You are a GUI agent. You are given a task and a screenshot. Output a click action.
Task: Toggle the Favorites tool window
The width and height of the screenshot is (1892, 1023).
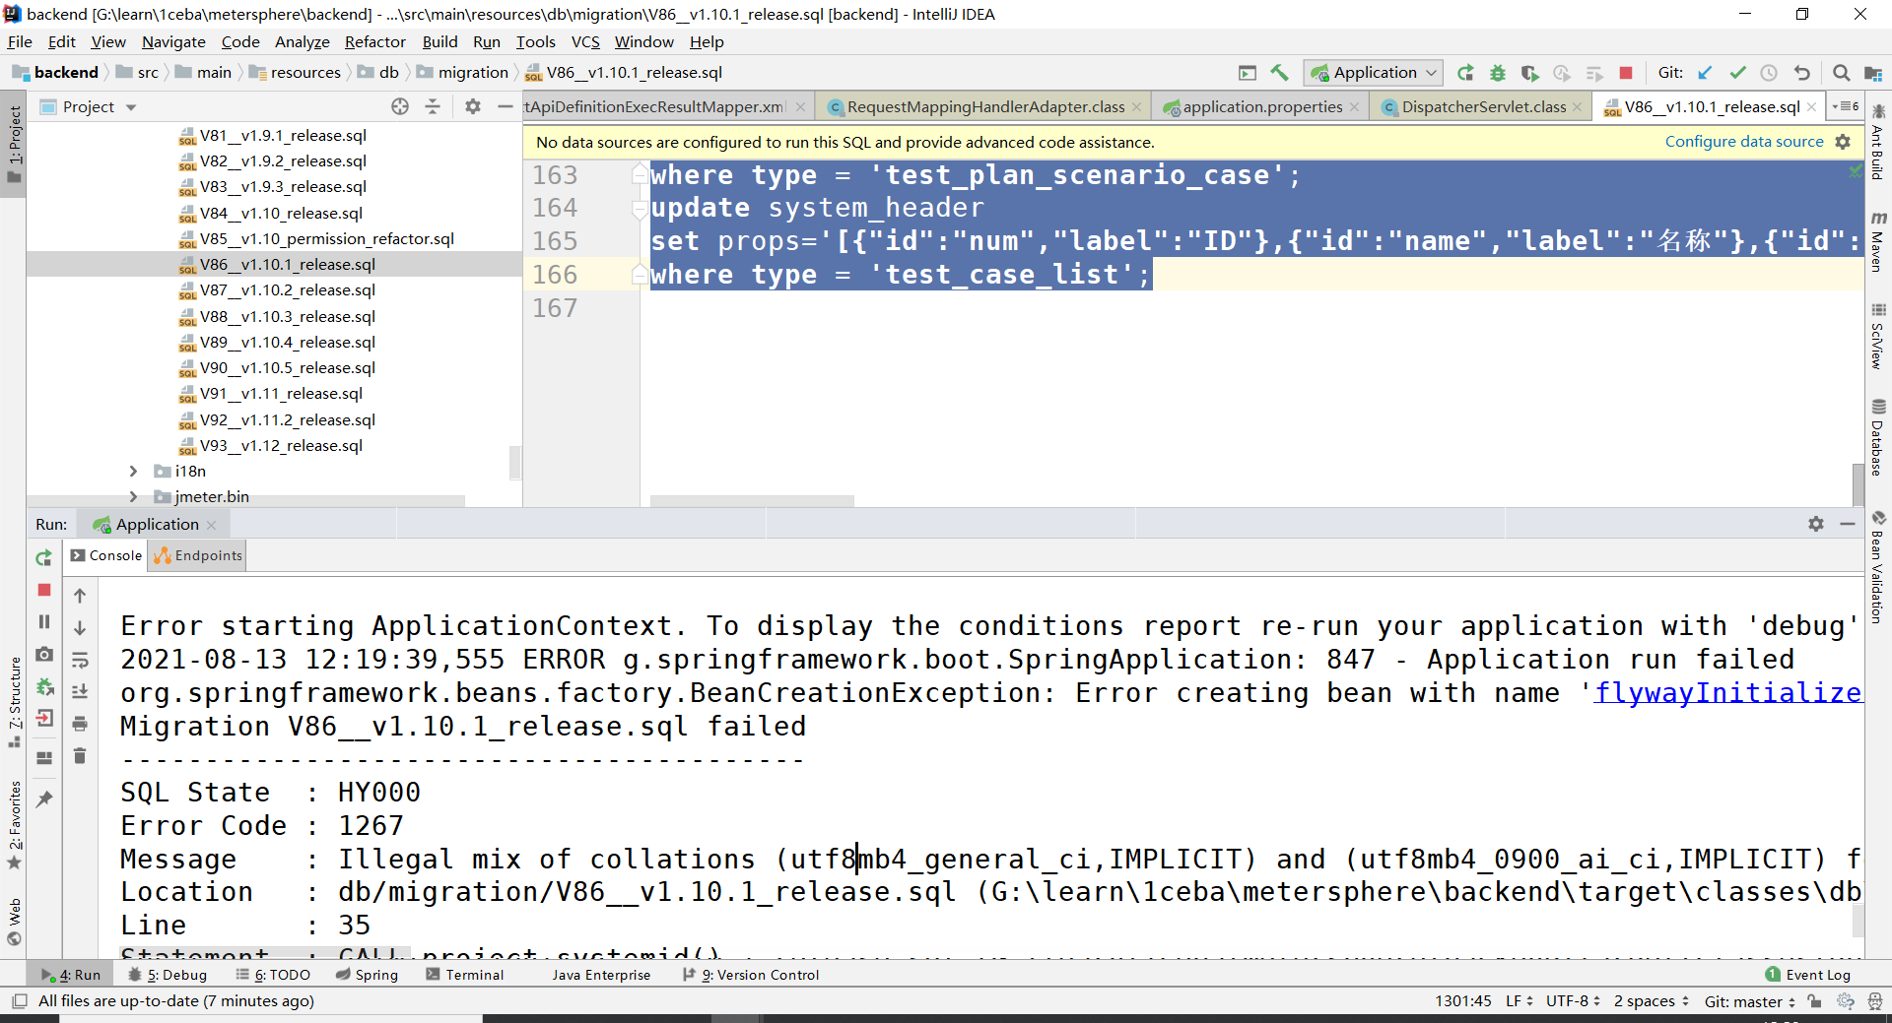[14, 824]
